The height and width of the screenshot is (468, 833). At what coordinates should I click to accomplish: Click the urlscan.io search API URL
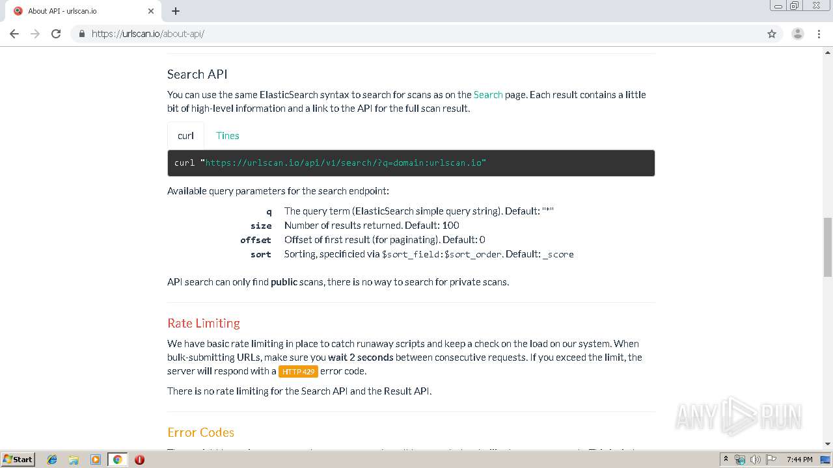click(346, 163)
